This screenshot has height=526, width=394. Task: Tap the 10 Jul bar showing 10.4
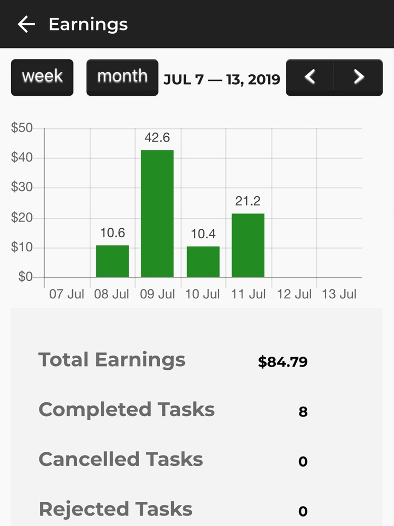pyautogui.click(x=203, y=261)
